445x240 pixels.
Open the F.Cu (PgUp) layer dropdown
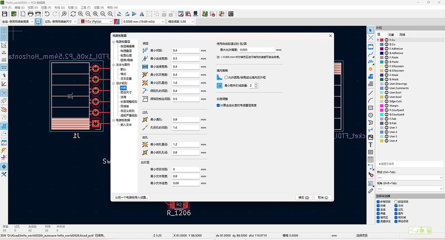(96, 21)
